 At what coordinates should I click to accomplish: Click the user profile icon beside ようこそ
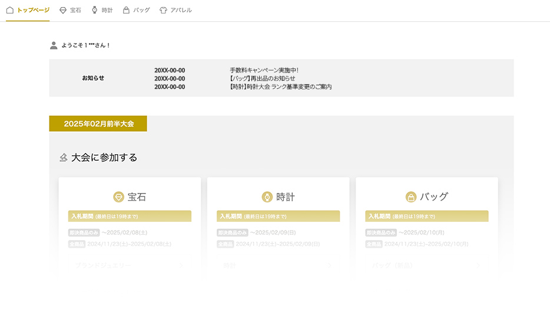point(54,45)
